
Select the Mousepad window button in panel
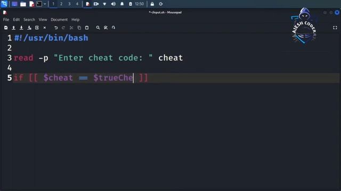pos(87,4)
